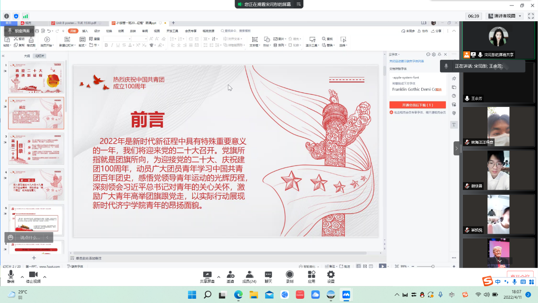This screenshot has width=538, height=303.
Task: Click the 共享屏幕 share screen icon
Action: coord(207,277)
